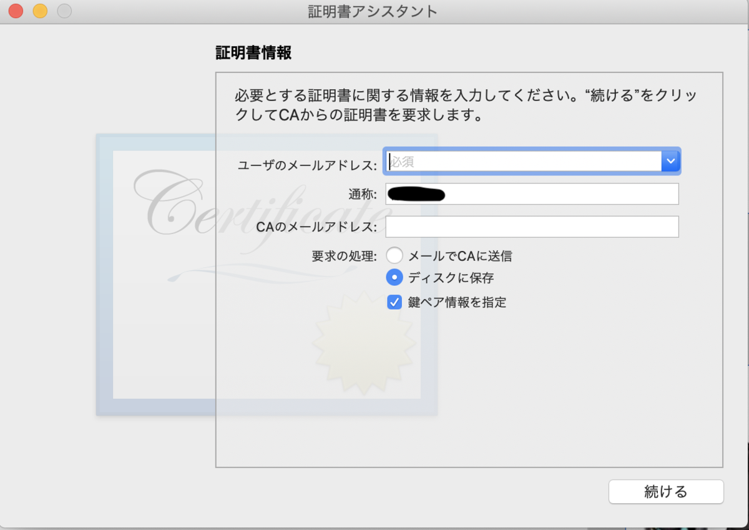Click the 要求の処理: label
749x530 pixels.
tap(344, 256)
